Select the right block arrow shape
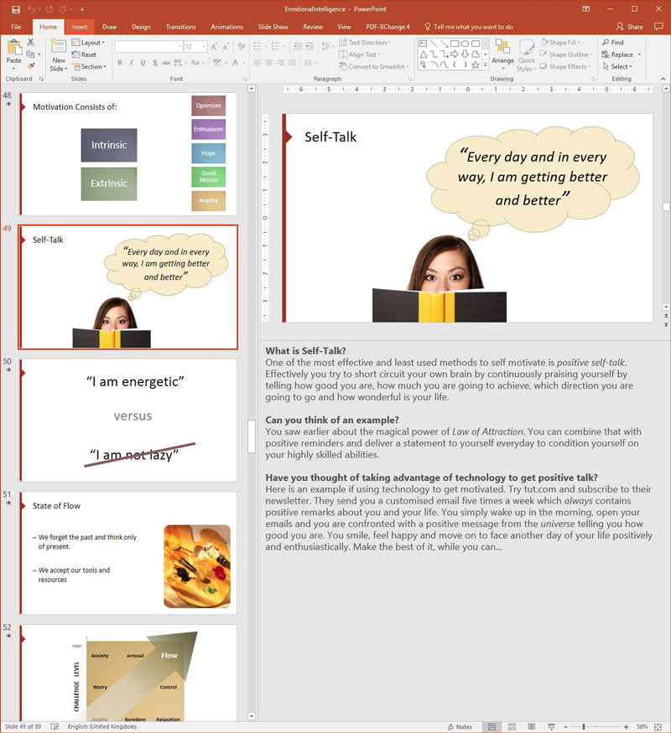 (x=455, y=54)
